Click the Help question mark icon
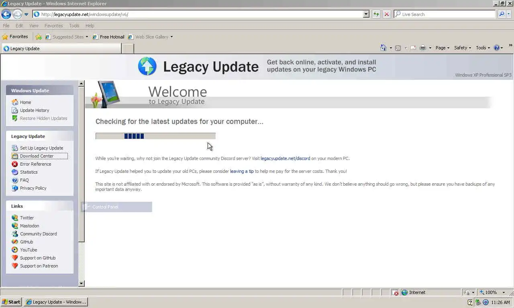 [497, 48]
